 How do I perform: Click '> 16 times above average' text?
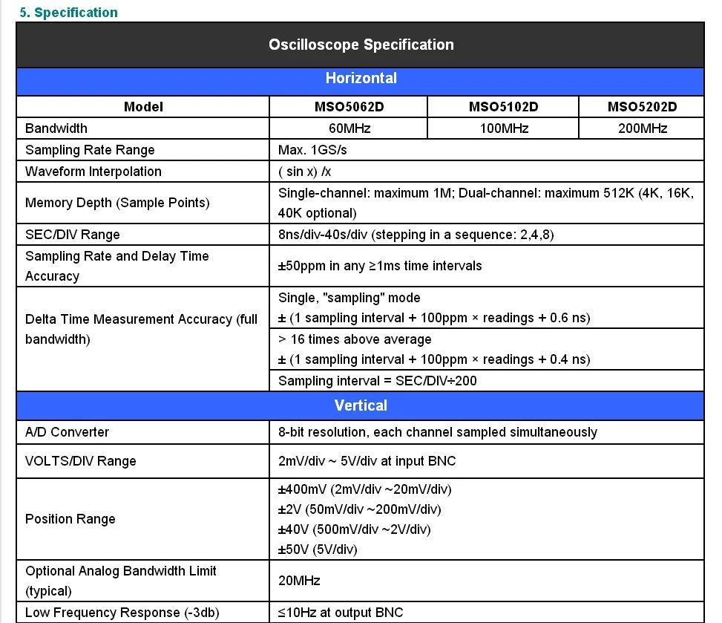tap(355, 339)
